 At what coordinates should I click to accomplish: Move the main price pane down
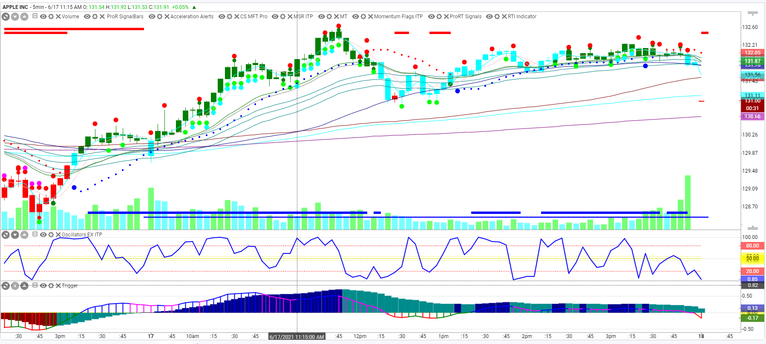point(15,17)
